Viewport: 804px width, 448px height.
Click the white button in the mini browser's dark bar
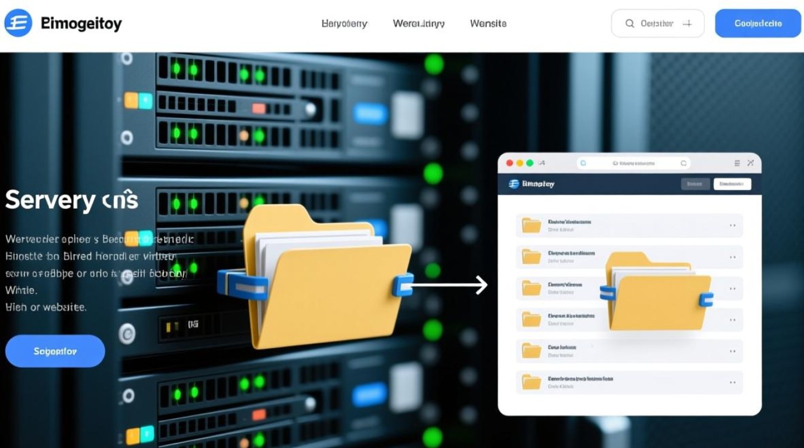point(732,184)
